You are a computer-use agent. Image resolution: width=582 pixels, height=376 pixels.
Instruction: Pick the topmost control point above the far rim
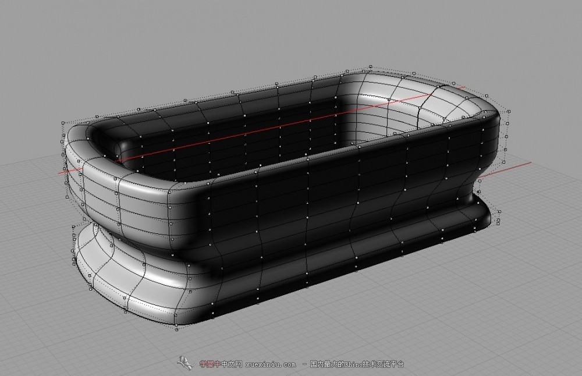(370, 66)
